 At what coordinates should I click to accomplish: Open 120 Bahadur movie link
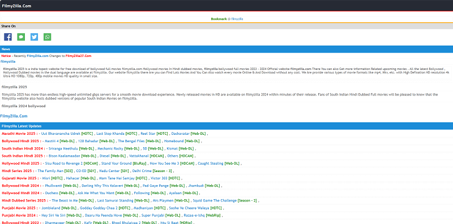88,141
